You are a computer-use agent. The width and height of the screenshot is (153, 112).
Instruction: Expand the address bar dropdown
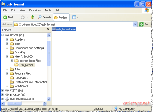tap(135, 24)
